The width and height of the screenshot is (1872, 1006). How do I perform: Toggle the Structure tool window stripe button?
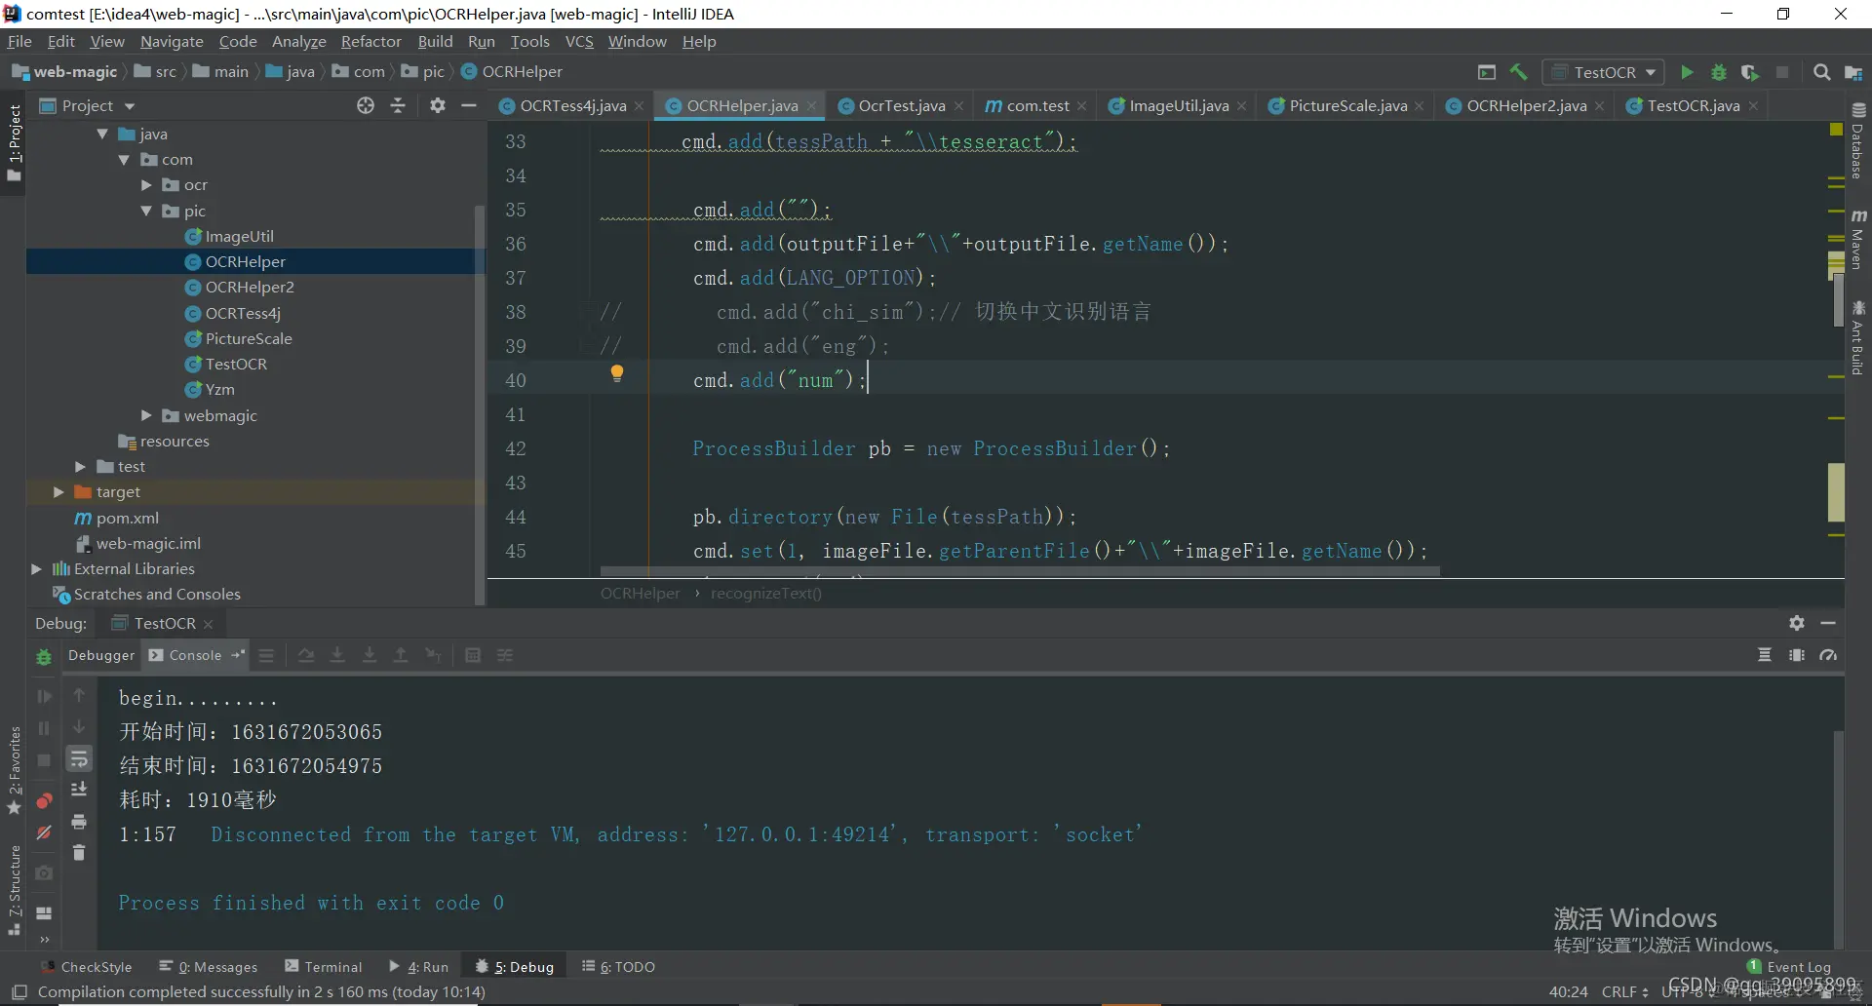pos(14,889)
